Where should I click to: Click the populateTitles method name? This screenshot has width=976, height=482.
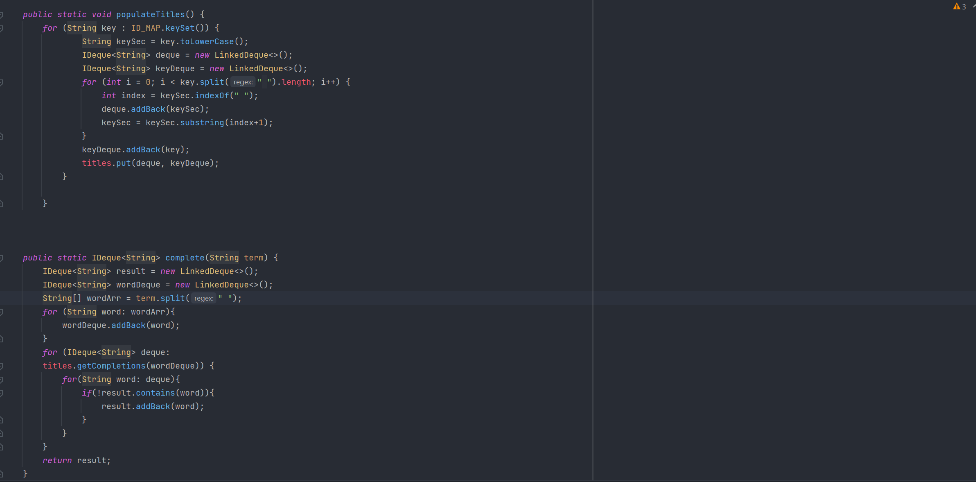click(150, 15)
